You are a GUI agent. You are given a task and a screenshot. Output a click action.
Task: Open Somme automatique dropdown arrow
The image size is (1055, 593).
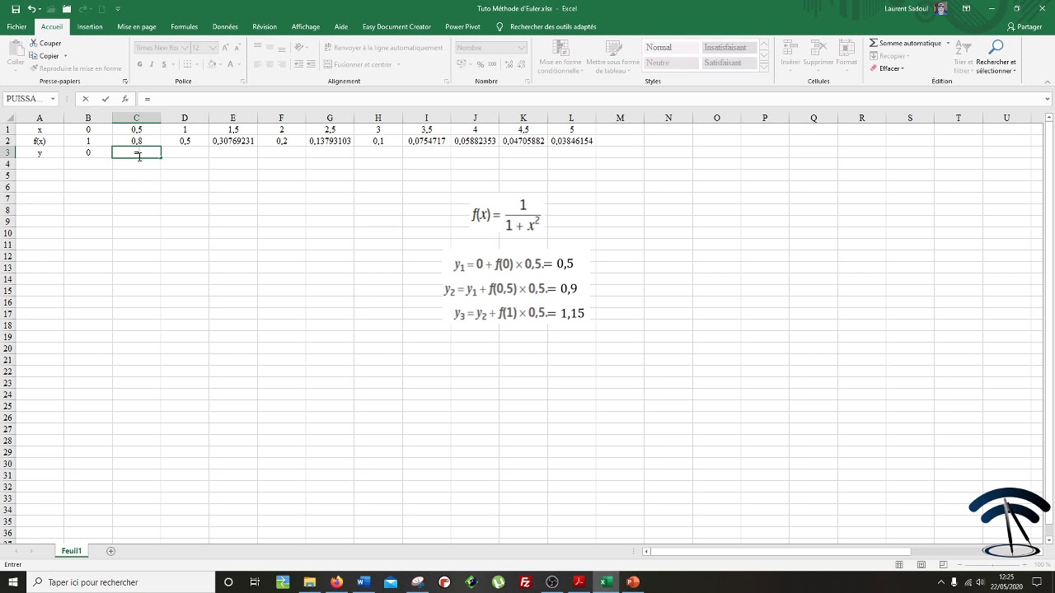click(948, 43)
